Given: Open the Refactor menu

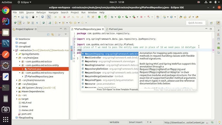Looking at the screenshot, I should coord(41,13).
